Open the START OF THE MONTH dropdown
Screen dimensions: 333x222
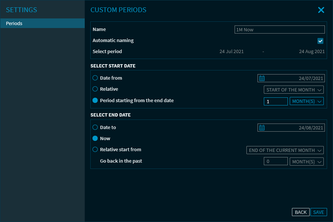[x=294, y=90]
